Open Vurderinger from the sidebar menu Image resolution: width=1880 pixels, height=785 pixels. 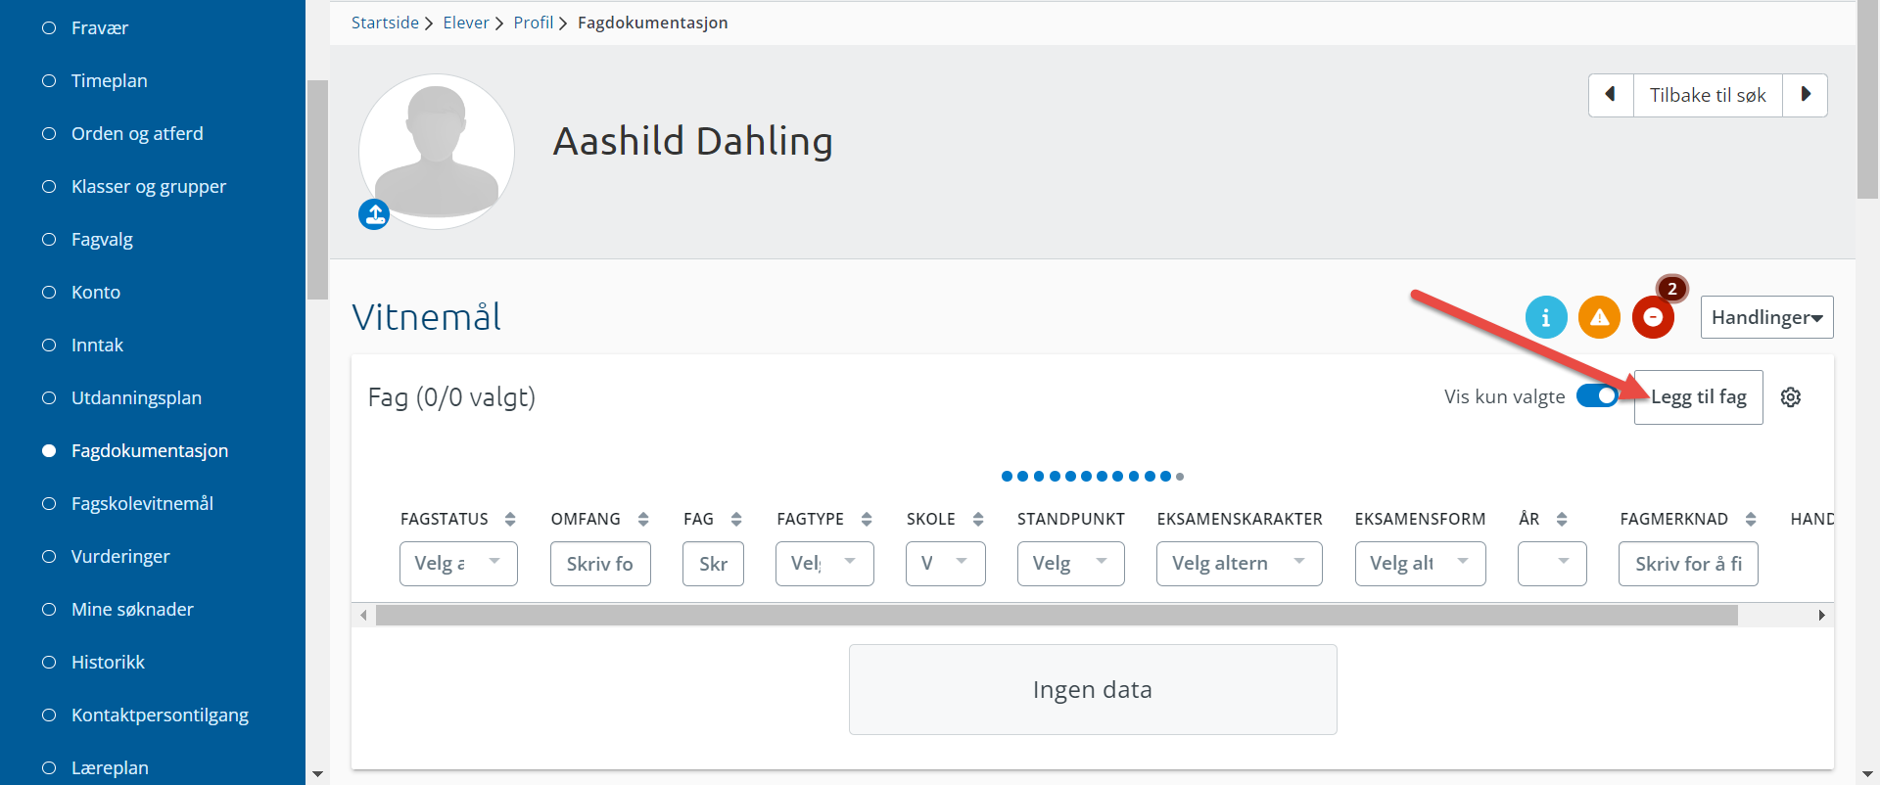(120, 556)
